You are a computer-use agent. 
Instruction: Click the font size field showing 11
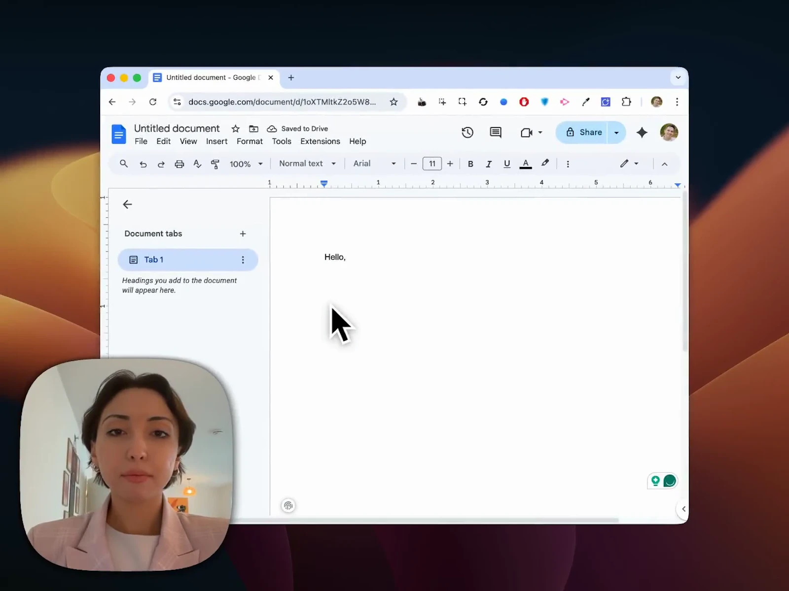point(432,164)
